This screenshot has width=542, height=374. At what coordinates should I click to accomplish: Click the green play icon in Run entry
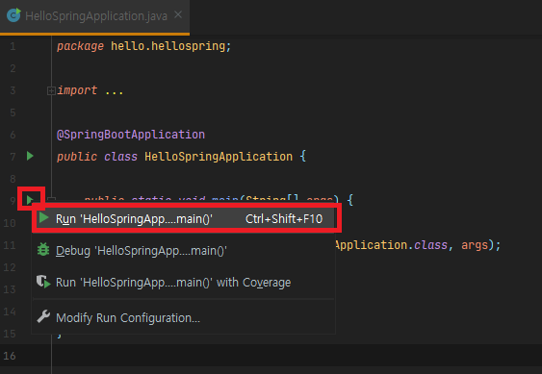click(43, 218)
